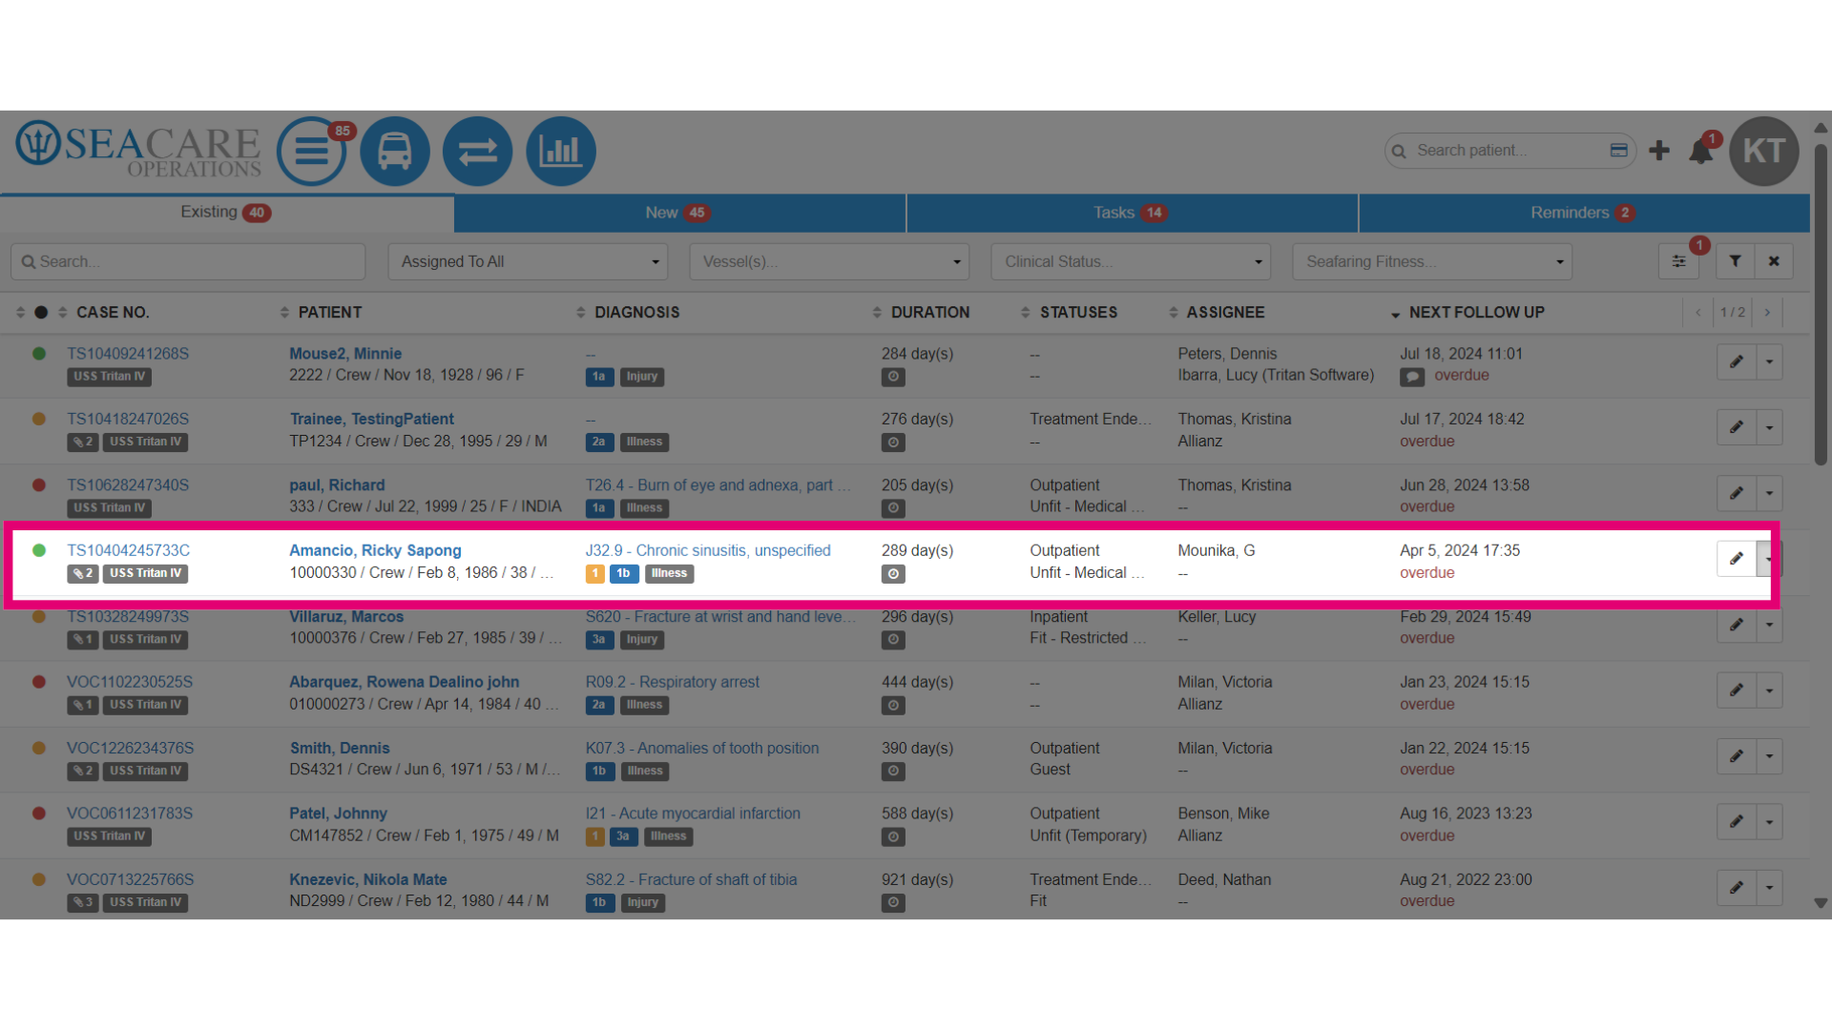The width and height of the screenshot is (1832, 1030).
Task: Click red status dot of TS10628247340S
Action: point(39,484)
